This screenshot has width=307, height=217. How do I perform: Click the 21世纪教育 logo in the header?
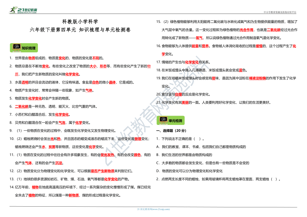coord(23,10)
